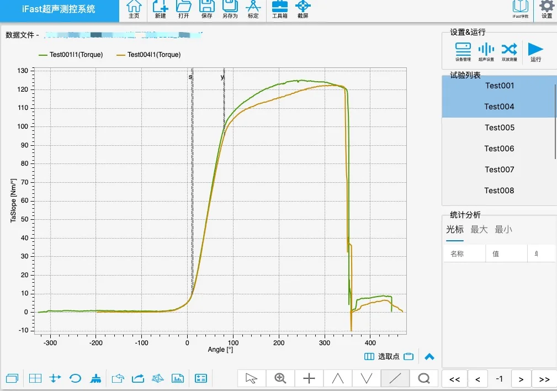Switch to the 最小 tab
Screen dimensions: 557x391
pos(503,230)
